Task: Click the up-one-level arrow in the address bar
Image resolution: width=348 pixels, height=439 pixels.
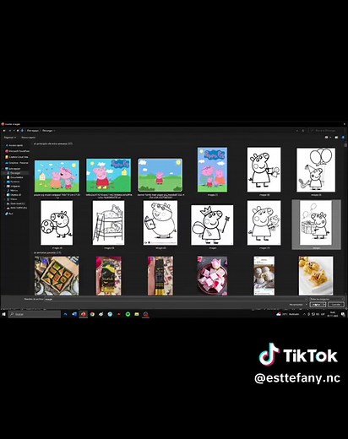Action: (18, 131)
